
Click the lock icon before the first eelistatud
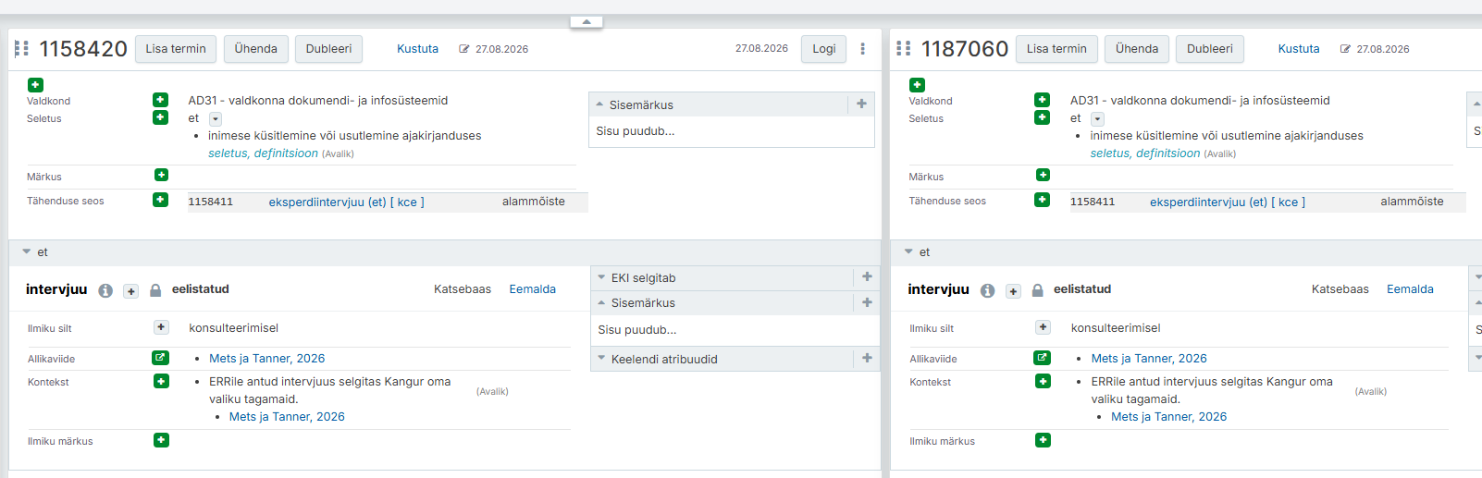tap(155, 290)
